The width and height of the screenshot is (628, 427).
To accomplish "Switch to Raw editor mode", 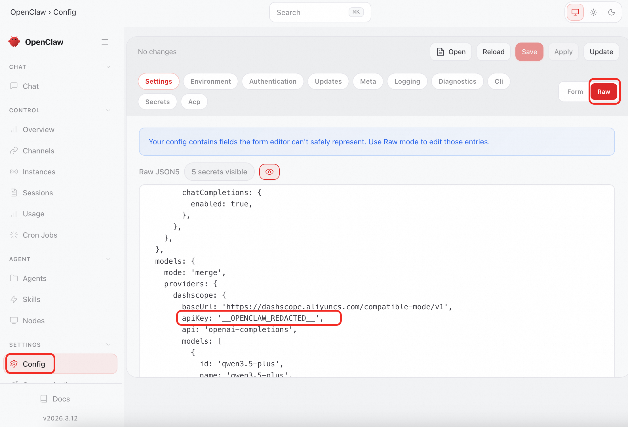I will [604, 92].
